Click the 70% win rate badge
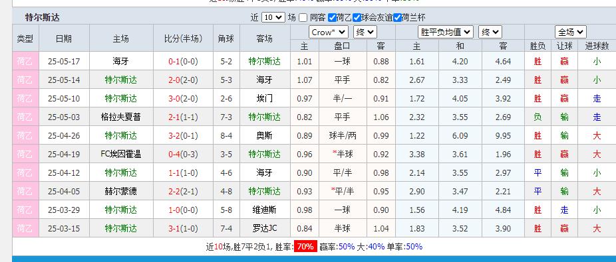Viewport: 616px width, 262px height. pos(305,246)
